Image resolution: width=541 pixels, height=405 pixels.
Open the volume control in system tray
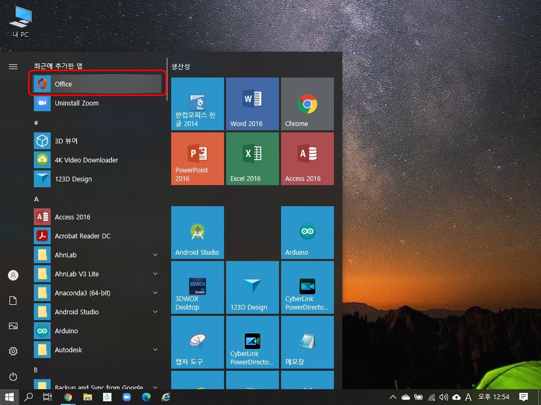pos(444,398)
